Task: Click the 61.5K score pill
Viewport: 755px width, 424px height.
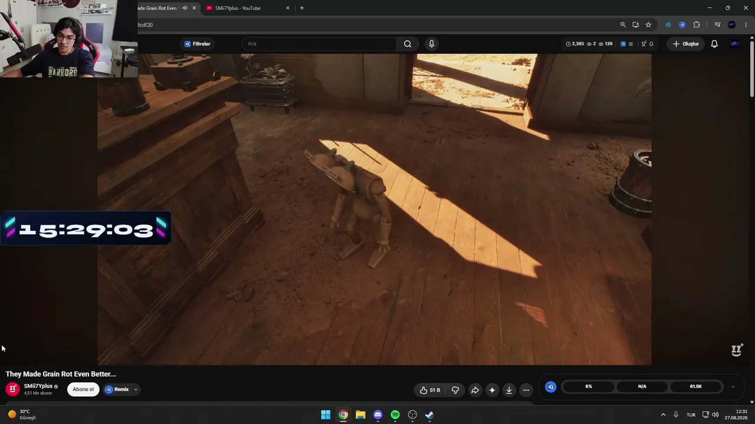Action: click(x=696, y=386)
